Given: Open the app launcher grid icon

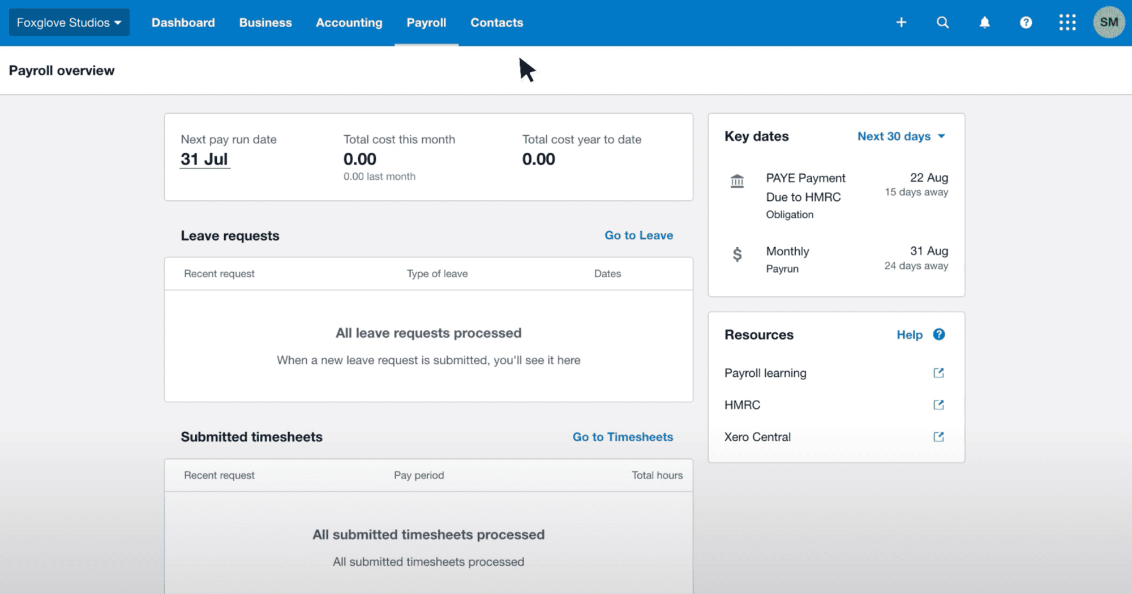Looking at the screenshot, I should [x=1067, y=23].
